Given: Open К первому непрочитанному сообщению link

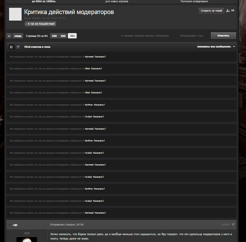Looking at the screenshot, I should tap(145, 36).
